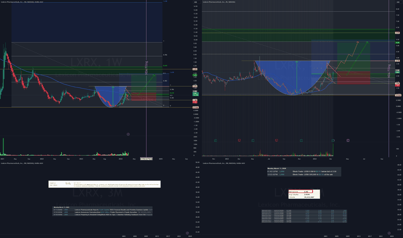Screen dimensions: 403x238
Task: Open the green event marker near Nov 2023
Action: pos(301,141)
